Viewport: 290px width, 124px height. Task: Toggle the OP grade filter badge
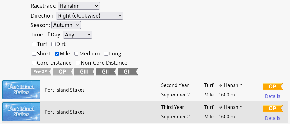(x=62, y=71)
